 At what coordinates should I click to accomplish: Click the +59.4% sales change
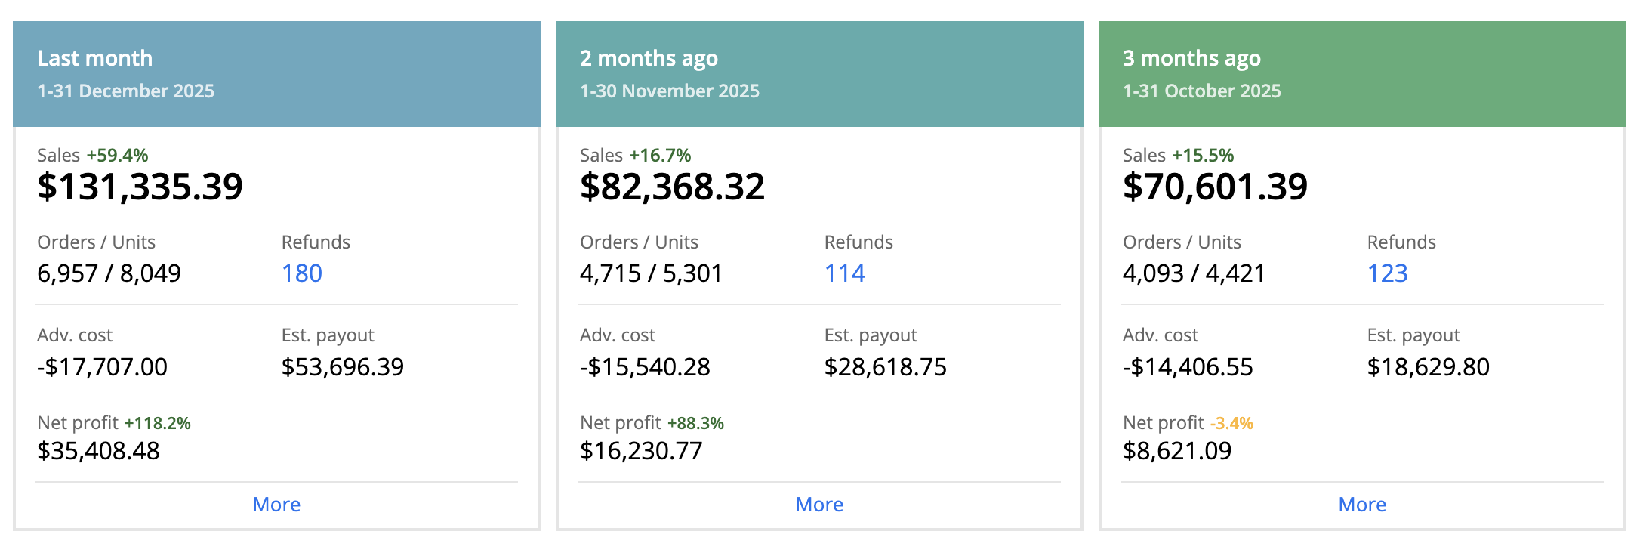click(117, 156)
